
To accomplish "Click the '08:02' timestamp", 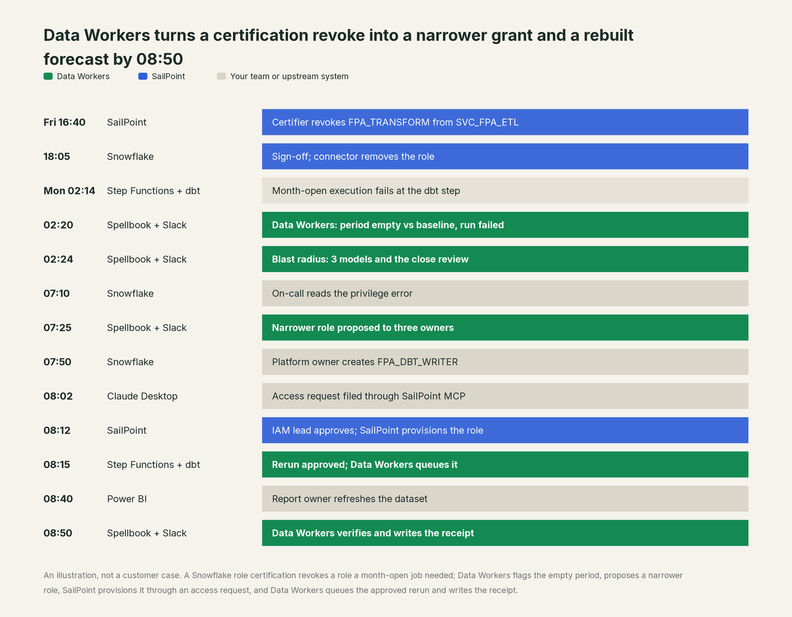I will (58, 396).
